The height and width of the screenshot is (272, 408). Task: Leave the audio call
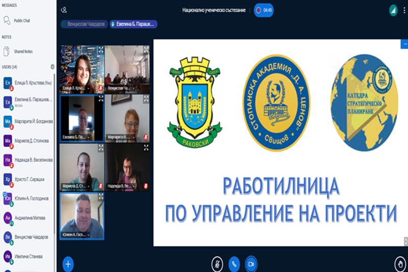(234, 264)
